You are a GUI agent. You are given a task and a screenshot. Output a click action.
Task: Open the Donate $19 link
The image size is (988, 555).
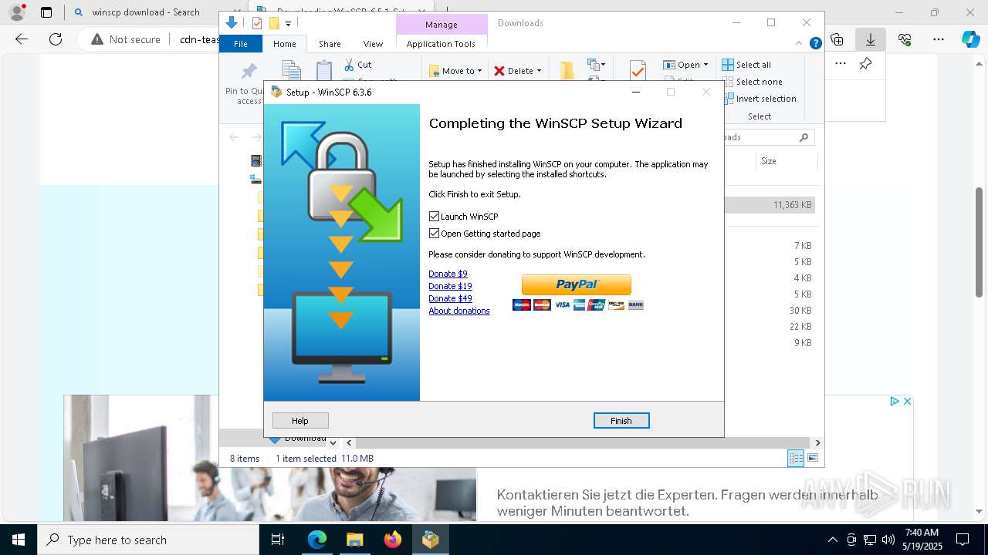[x=450, y=286]
